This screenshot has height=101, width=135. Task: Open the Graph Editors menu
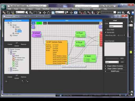[65, 9]
